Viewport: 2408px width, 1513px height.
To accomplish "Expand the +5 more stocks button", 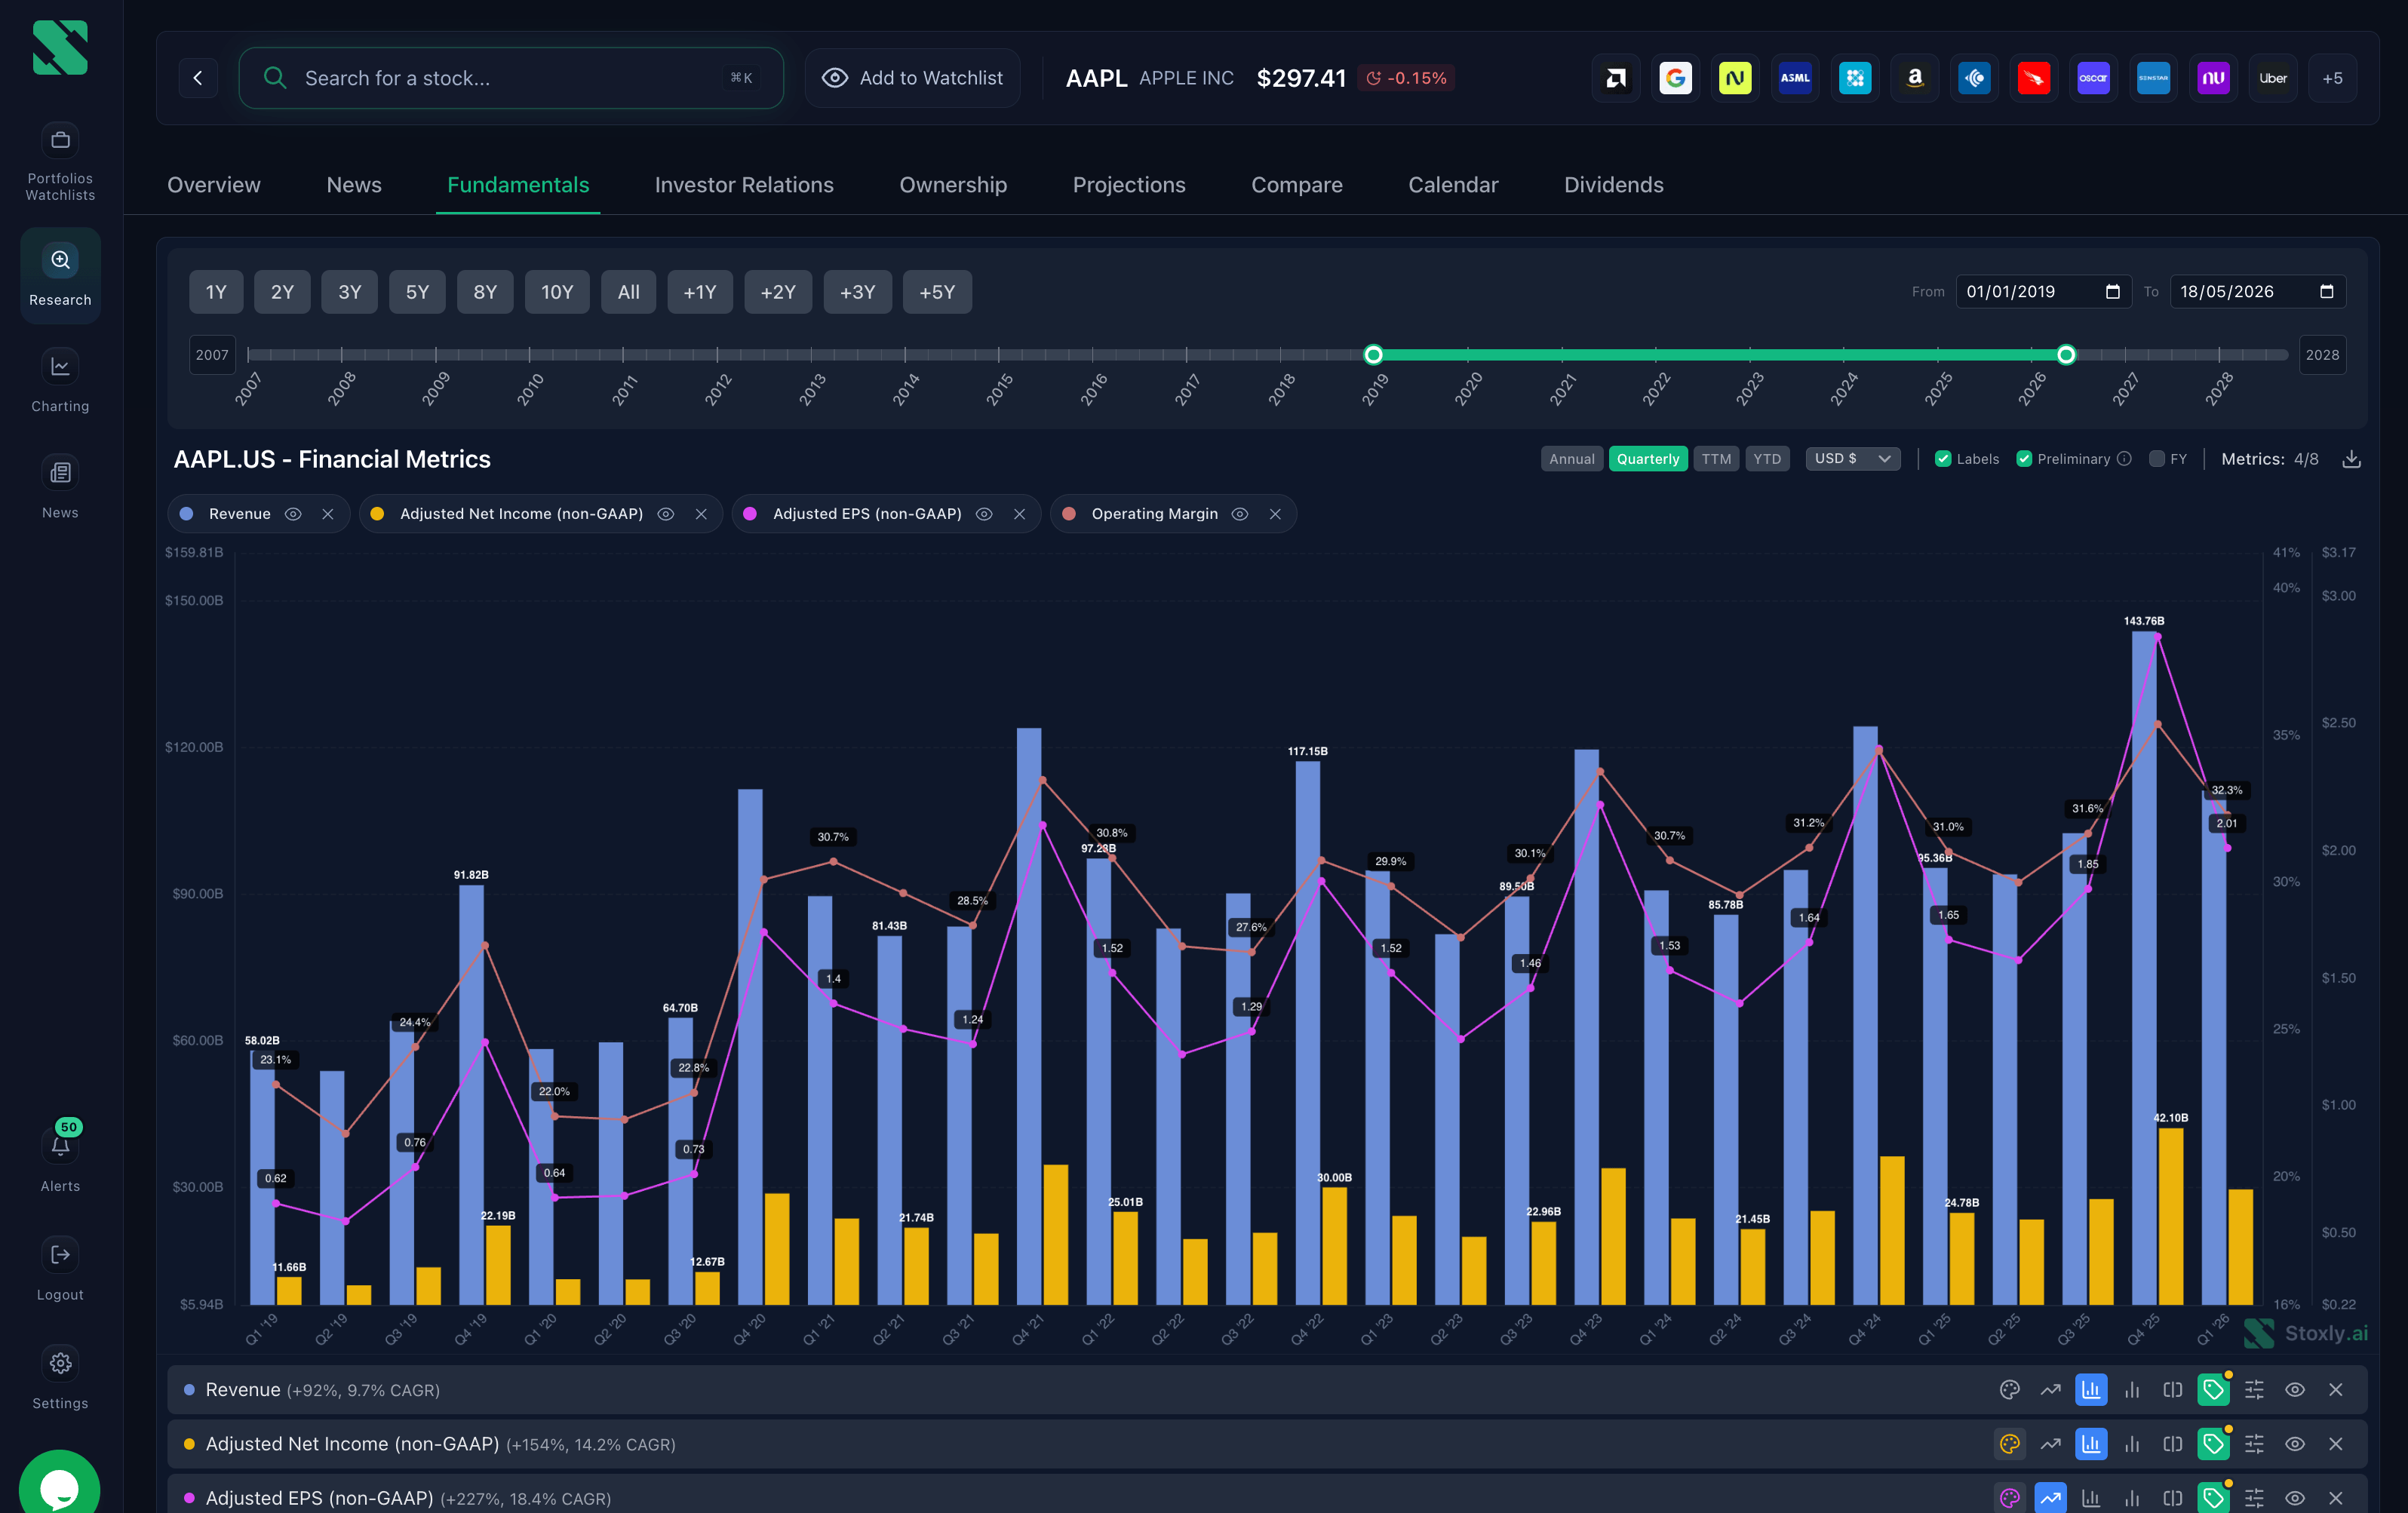I will [2332, 78].
